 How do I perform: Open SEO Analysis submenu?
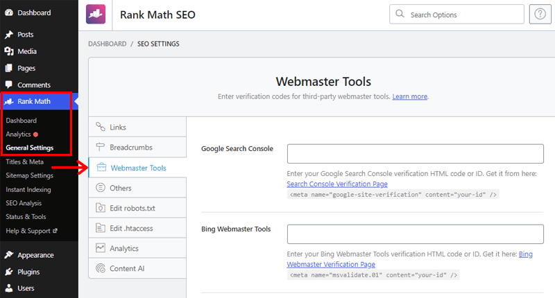[x=24, y=203]
